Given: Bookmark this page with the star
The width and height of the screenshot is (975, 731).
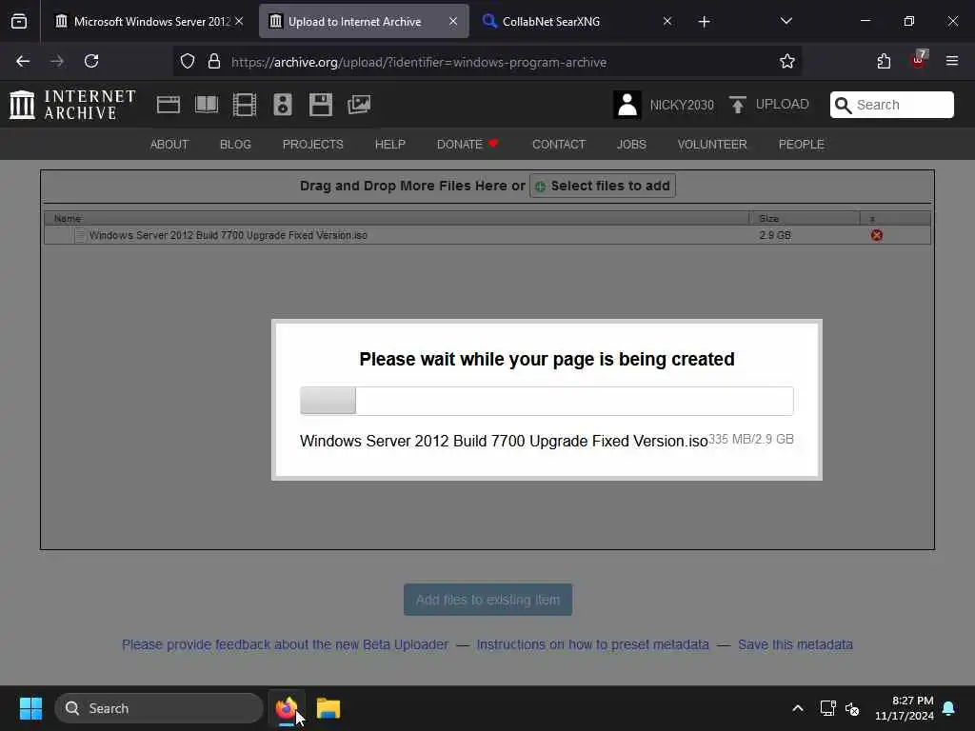Looking at the screenshot, I should 787,62.
